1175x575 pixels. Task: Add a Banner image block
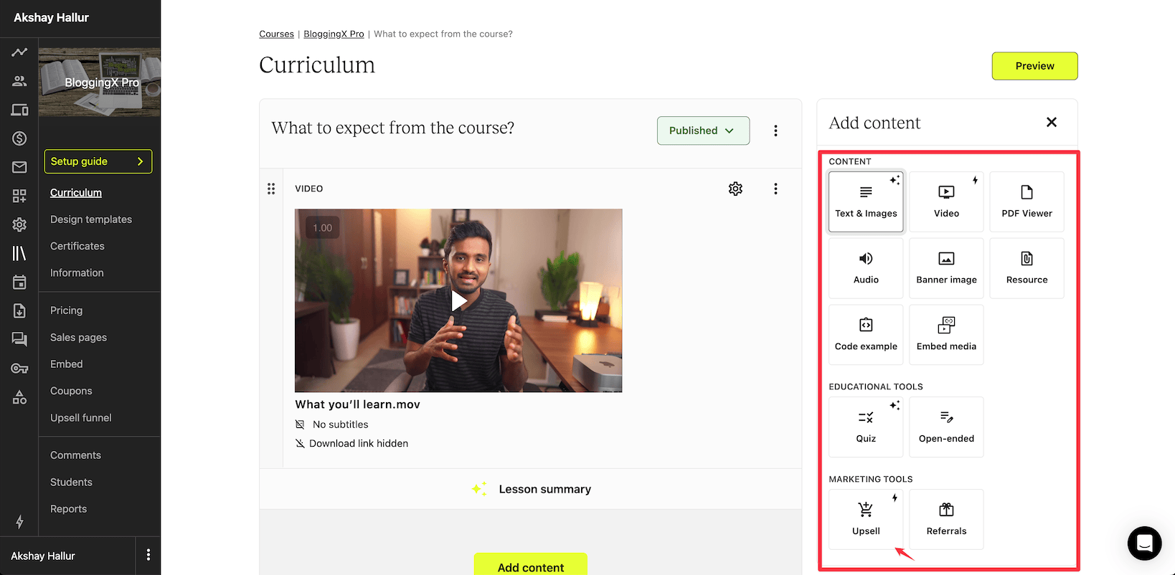[946, 268]
